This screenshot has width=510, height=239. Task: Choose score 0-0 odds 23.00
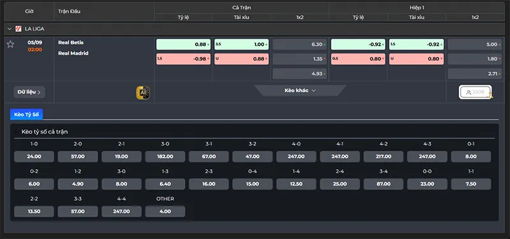[x=427, y=184]
